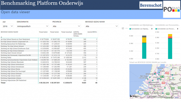Click Amsterdam label on the map
The height and width of the screenshot is (102, 181).
pos(150,74)
